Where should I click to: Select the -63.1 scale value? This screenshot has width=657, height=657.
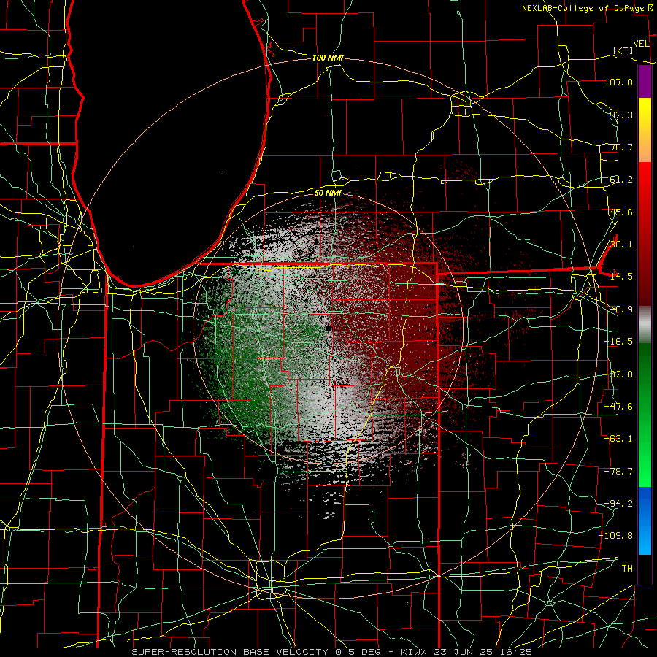point(618,439)
